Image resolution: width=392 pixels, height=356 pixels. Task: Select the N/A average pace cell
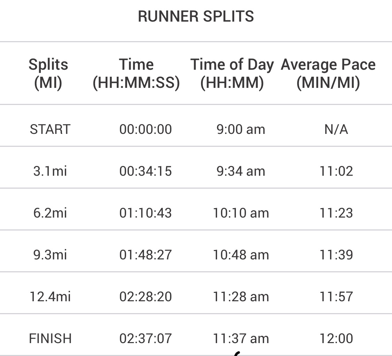[x=336, y=129]
